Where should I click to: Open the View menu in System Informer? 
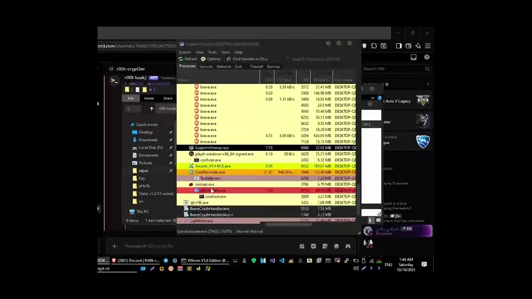click(199, 52)
